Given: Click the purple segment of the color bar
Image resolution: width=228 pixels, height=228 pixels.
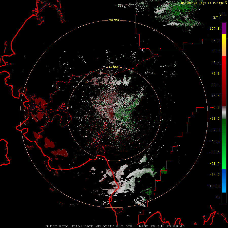Looking at the screenshot, I should pyautogui.click(x=224, y=28).
